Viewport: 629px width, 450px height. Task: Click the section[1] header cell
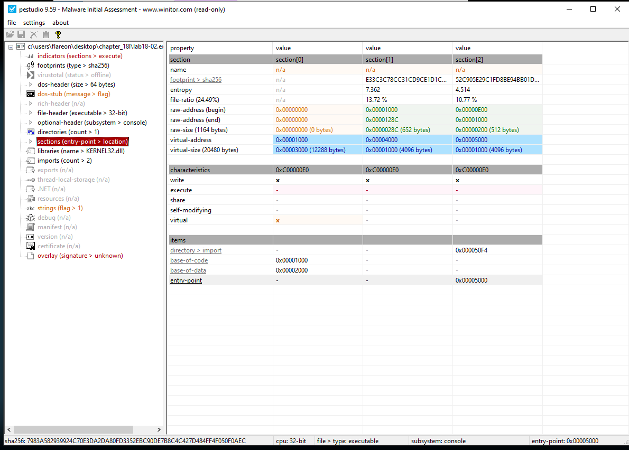408,60
